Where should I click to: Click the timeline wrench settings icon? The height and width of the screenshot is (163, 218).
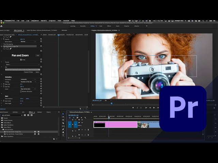85,118
